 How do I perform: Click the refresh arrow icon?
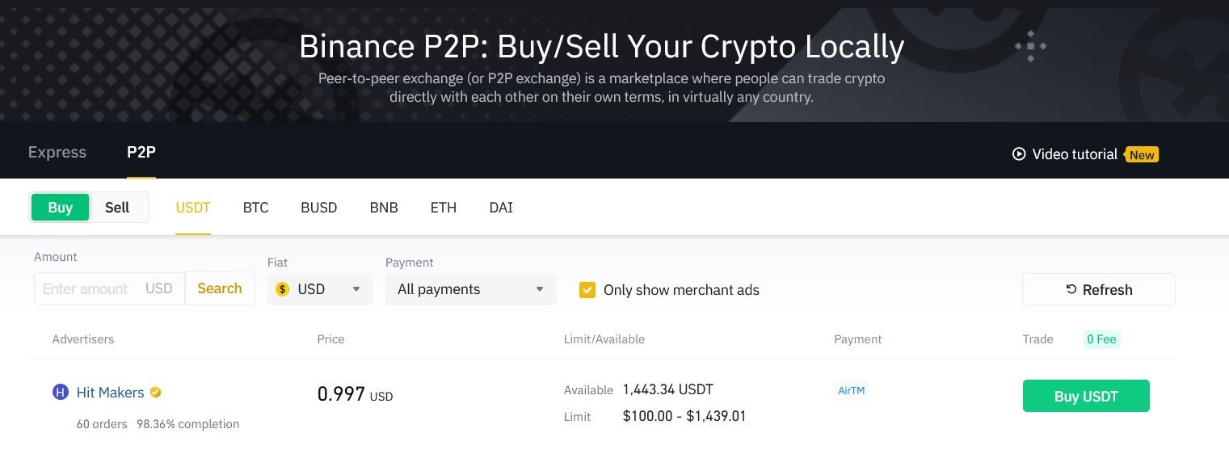point(1071,289)
